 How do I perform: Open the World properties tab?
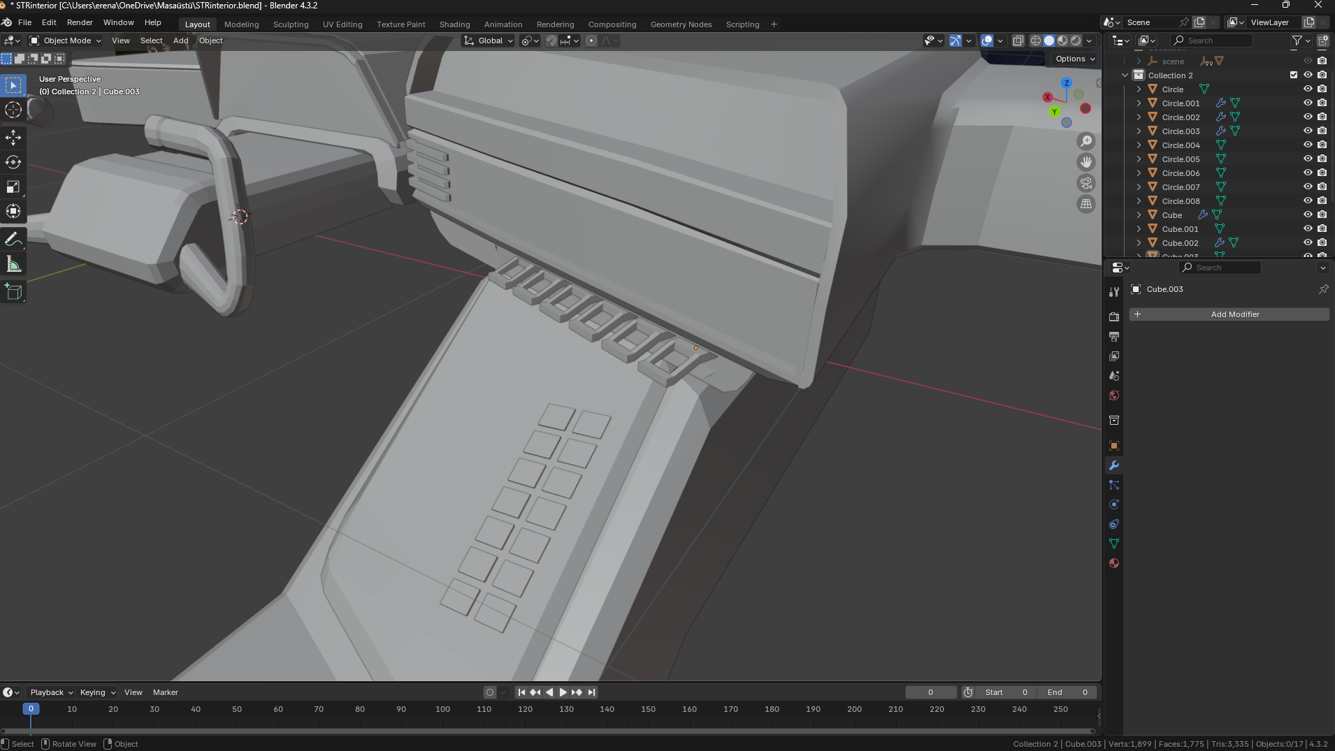coord(1114,395)
